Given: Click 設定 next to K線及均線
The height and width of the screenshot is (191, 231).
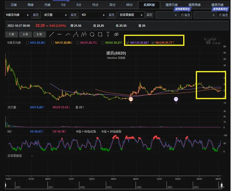Looking at the screenshot, I should click(x=36, y=15).
